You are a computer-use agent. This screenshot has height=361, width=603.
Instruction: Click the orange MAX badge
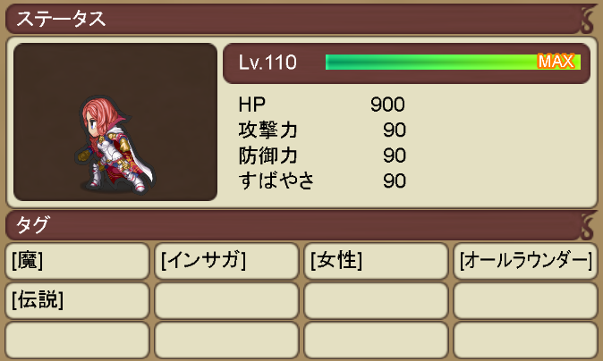coord(556,62)
